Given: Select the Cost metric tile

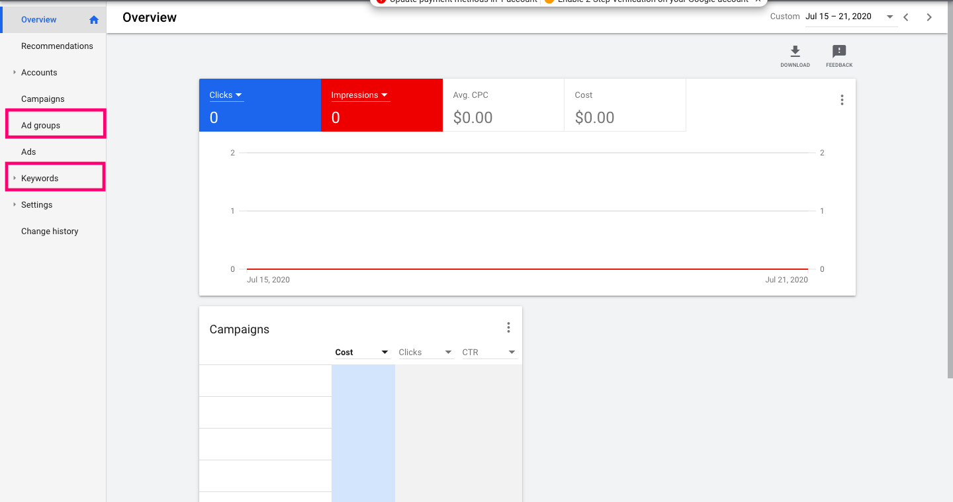Looking at the screenshot, I should pos(625,105).
